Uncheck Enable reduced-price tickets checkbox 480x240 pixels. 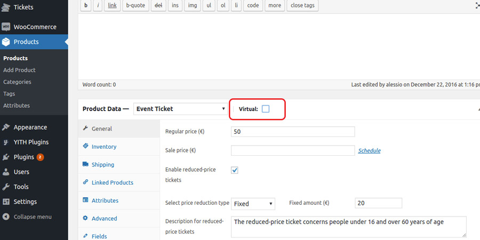235,170
